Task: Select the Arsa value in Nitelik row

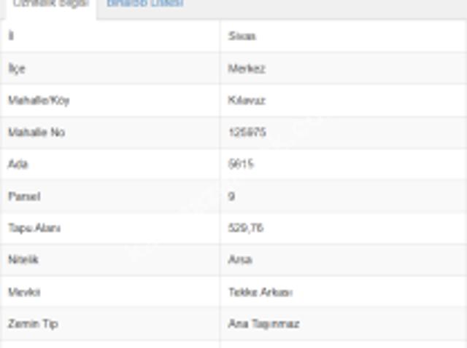Action: tap(240, 260)
